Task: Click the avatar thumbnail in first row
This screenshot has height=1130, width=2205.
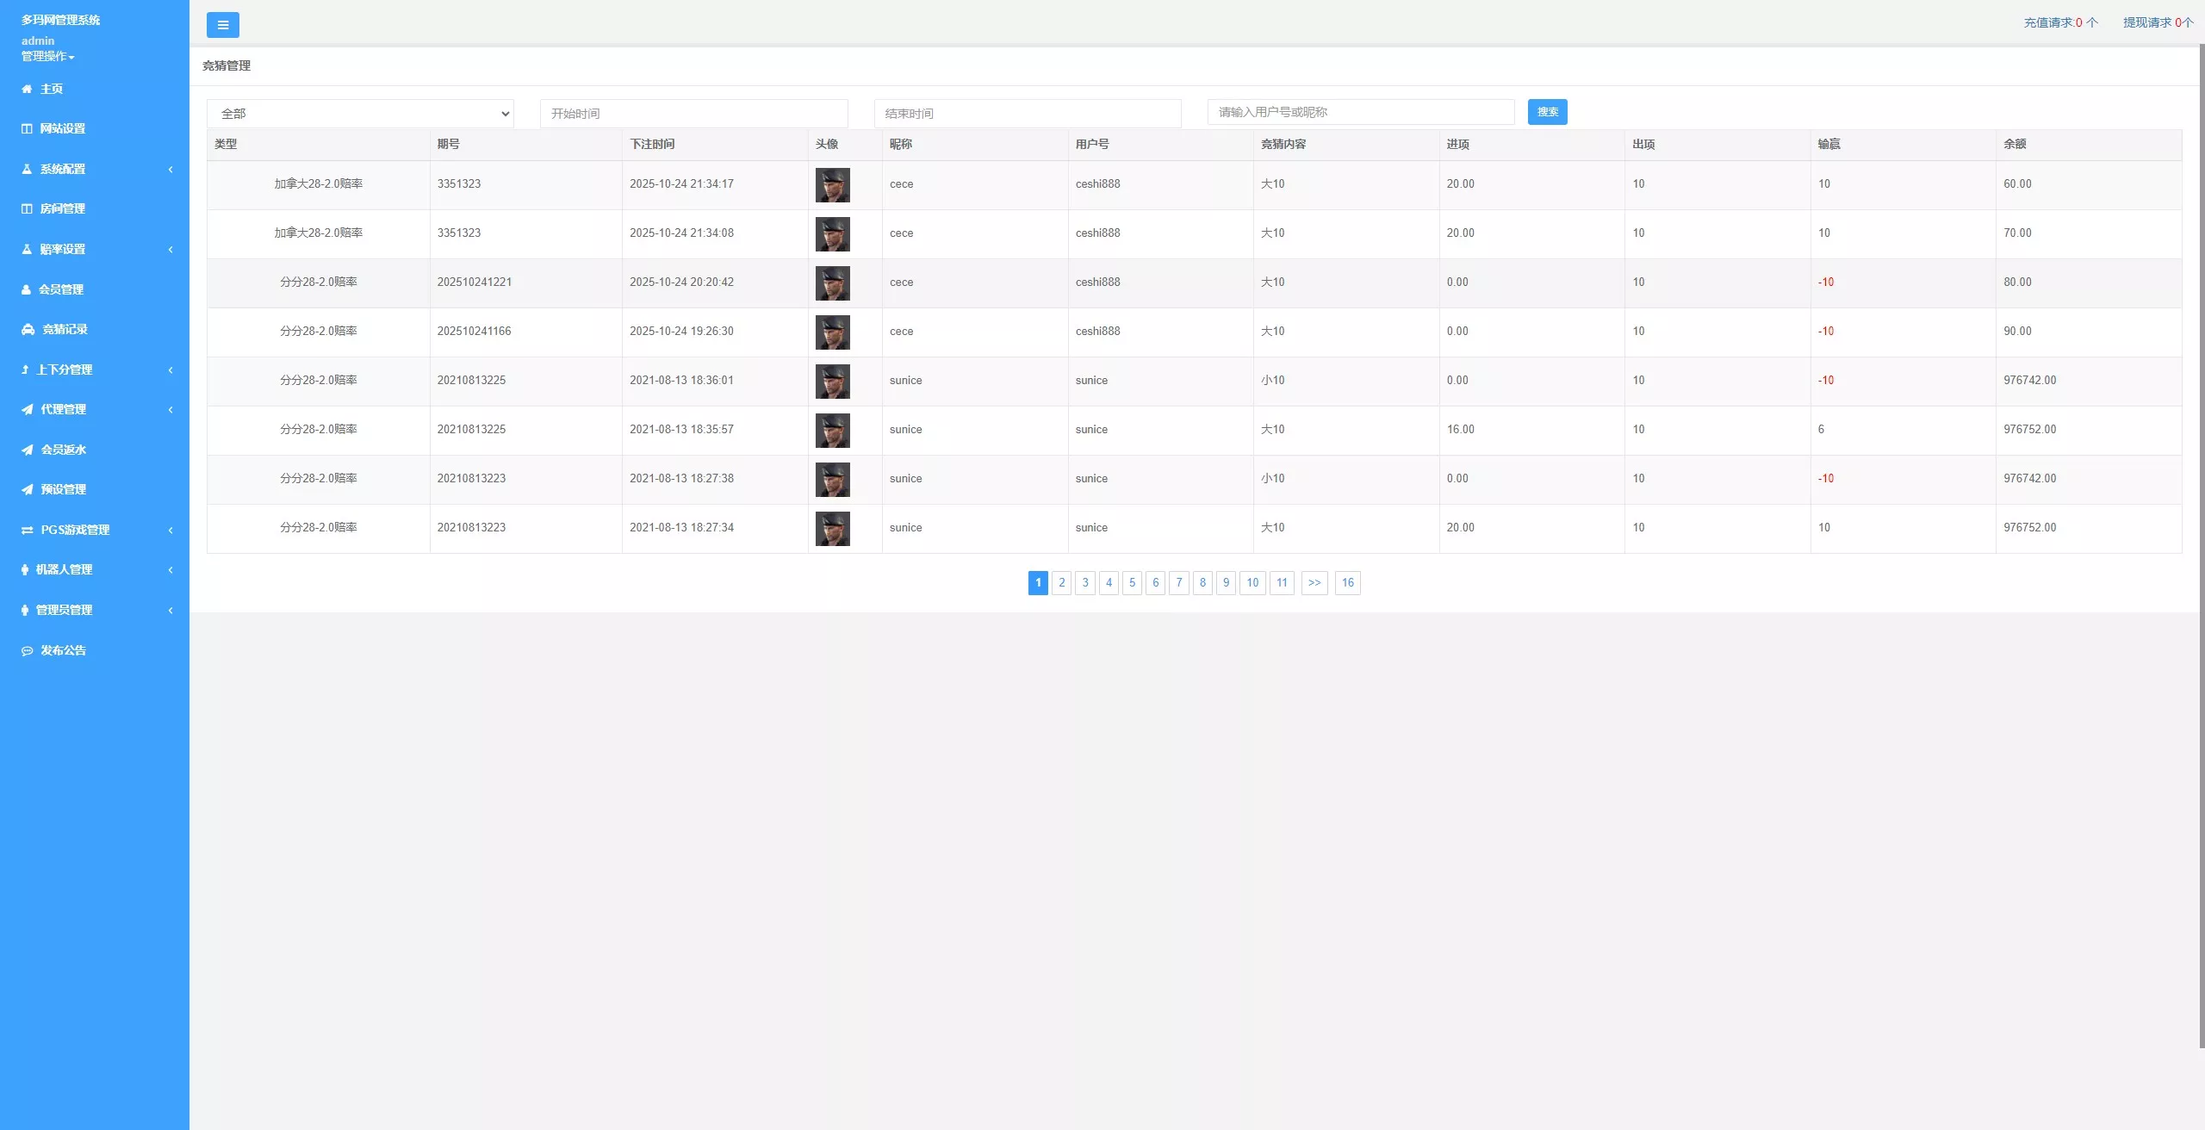Action: coord(832,185)
